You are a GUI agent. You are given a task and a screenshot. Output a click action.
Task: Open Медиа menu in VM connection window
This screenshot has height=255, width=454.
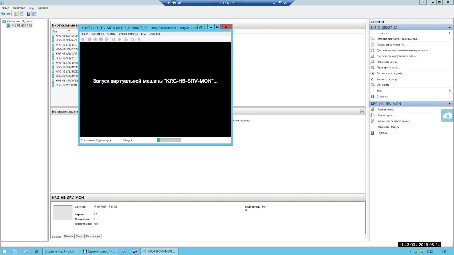tap(111, 34)
